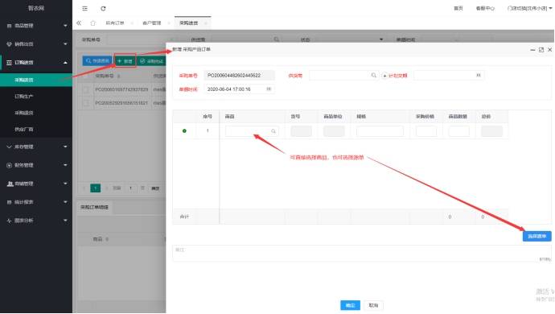The image size is (555, 314).
Task: Click the blue search button in toolbar
Action: pos(97,61)
